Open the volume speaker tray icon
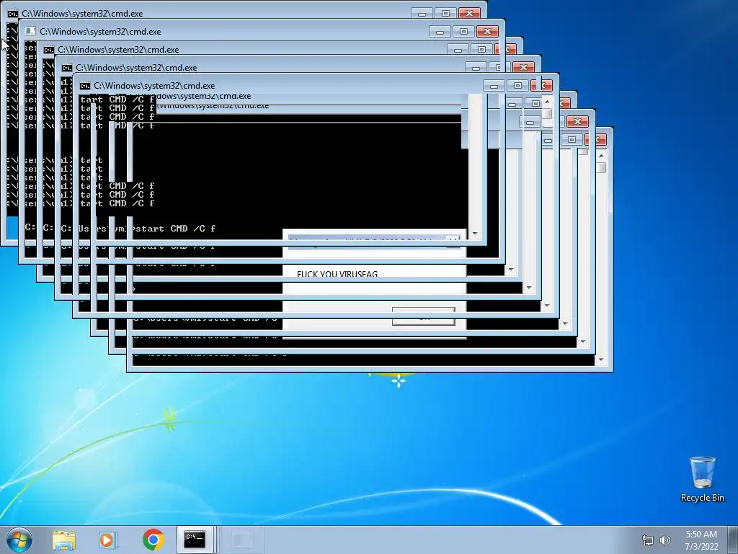Screen dimensions: 738x554 pyautogui.click(x=665, y=540)
